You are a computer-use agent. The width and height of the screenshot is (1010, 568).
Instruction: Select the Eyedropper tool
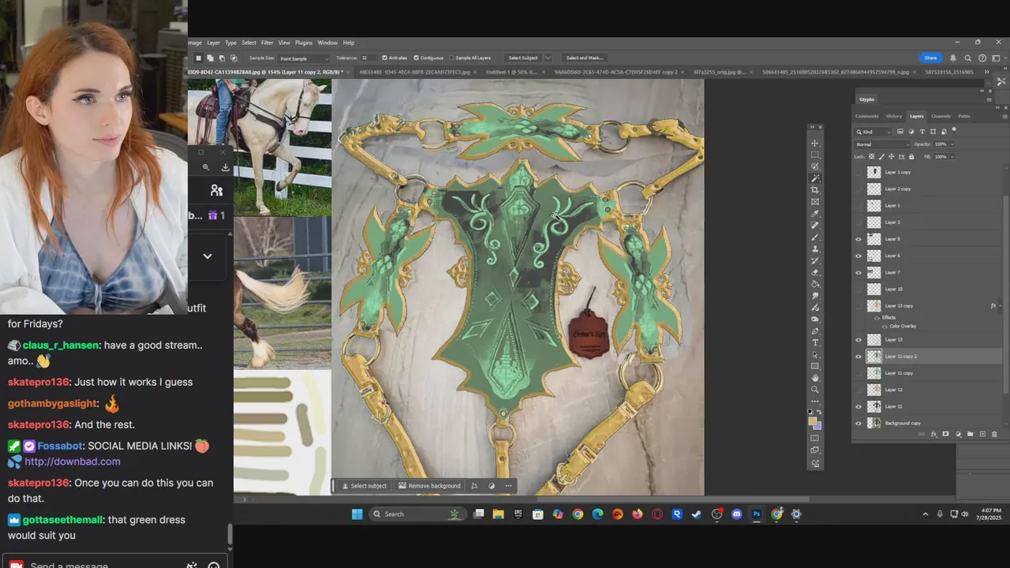click(x=815, y=214)
